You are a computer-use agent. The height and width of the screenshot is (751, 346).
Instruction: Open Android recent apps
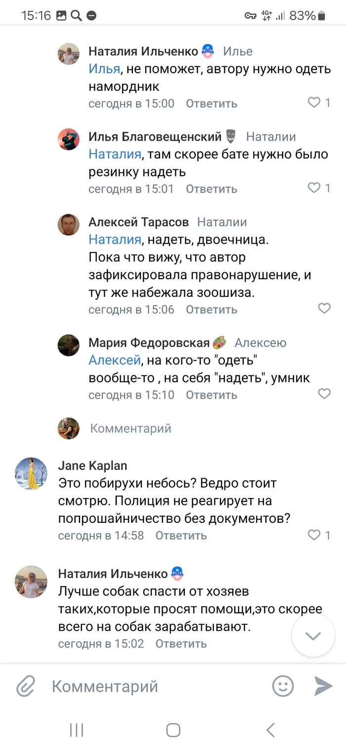tap(76, 730)
